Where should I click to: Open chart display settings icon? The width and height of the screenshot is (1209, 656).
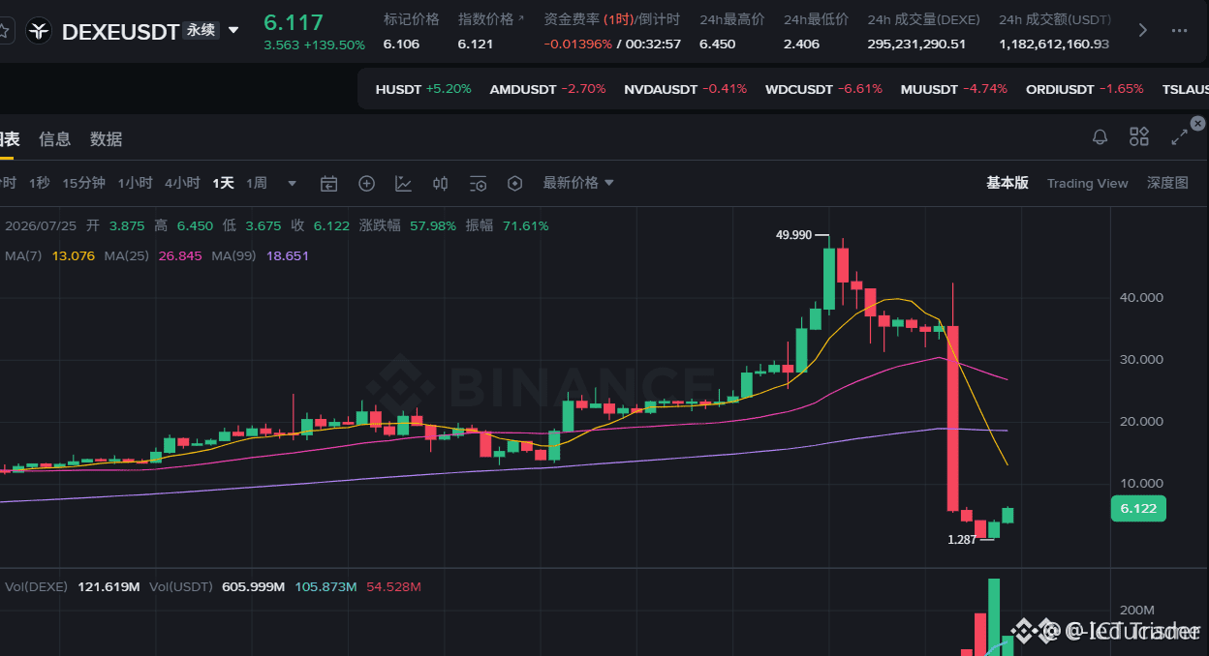click(478, 184)
